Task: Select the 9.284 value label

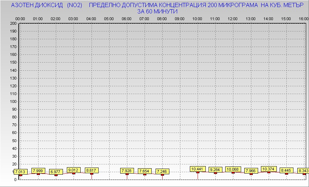Action: click(215, 170)
